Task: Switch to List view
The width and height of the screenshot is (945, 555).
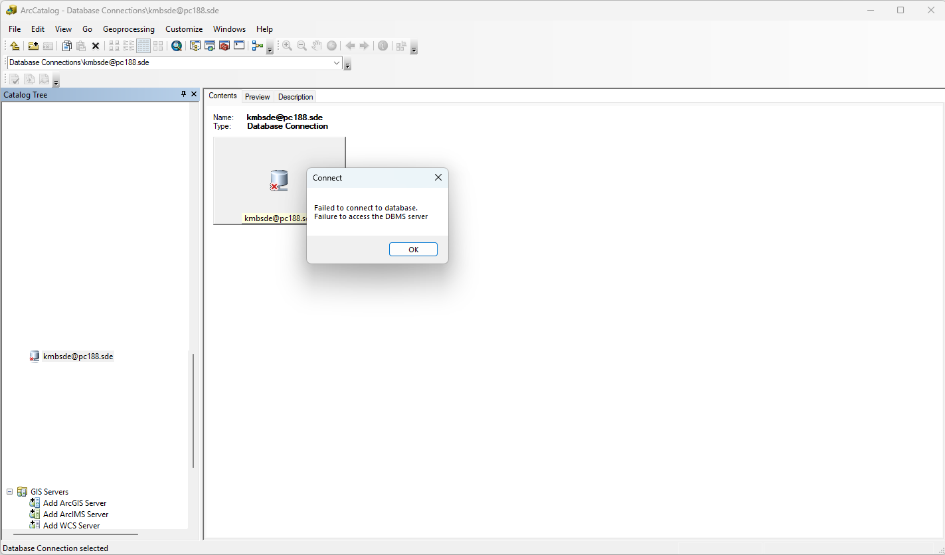Action: click(129, 46)
